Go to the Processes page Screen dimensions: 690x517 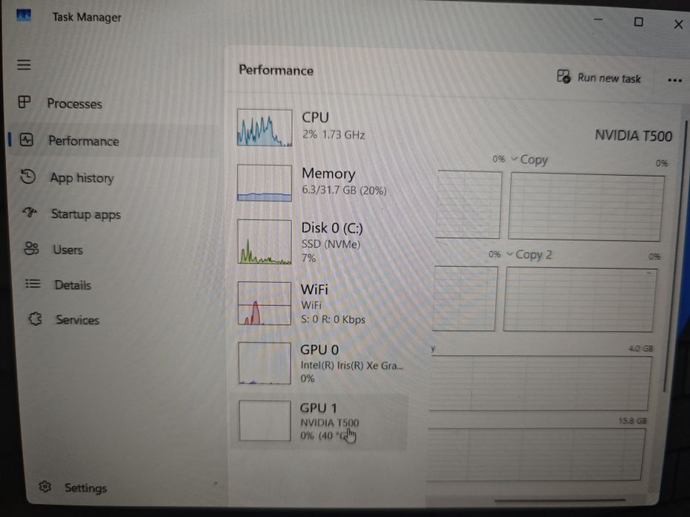[x=75, y=103]
